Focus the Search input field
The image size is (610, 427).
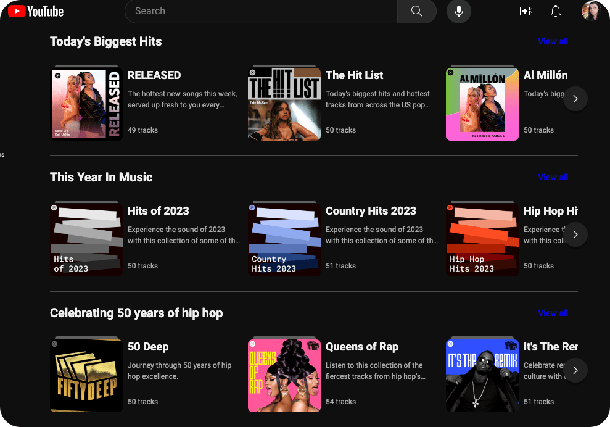click(261, 11)
